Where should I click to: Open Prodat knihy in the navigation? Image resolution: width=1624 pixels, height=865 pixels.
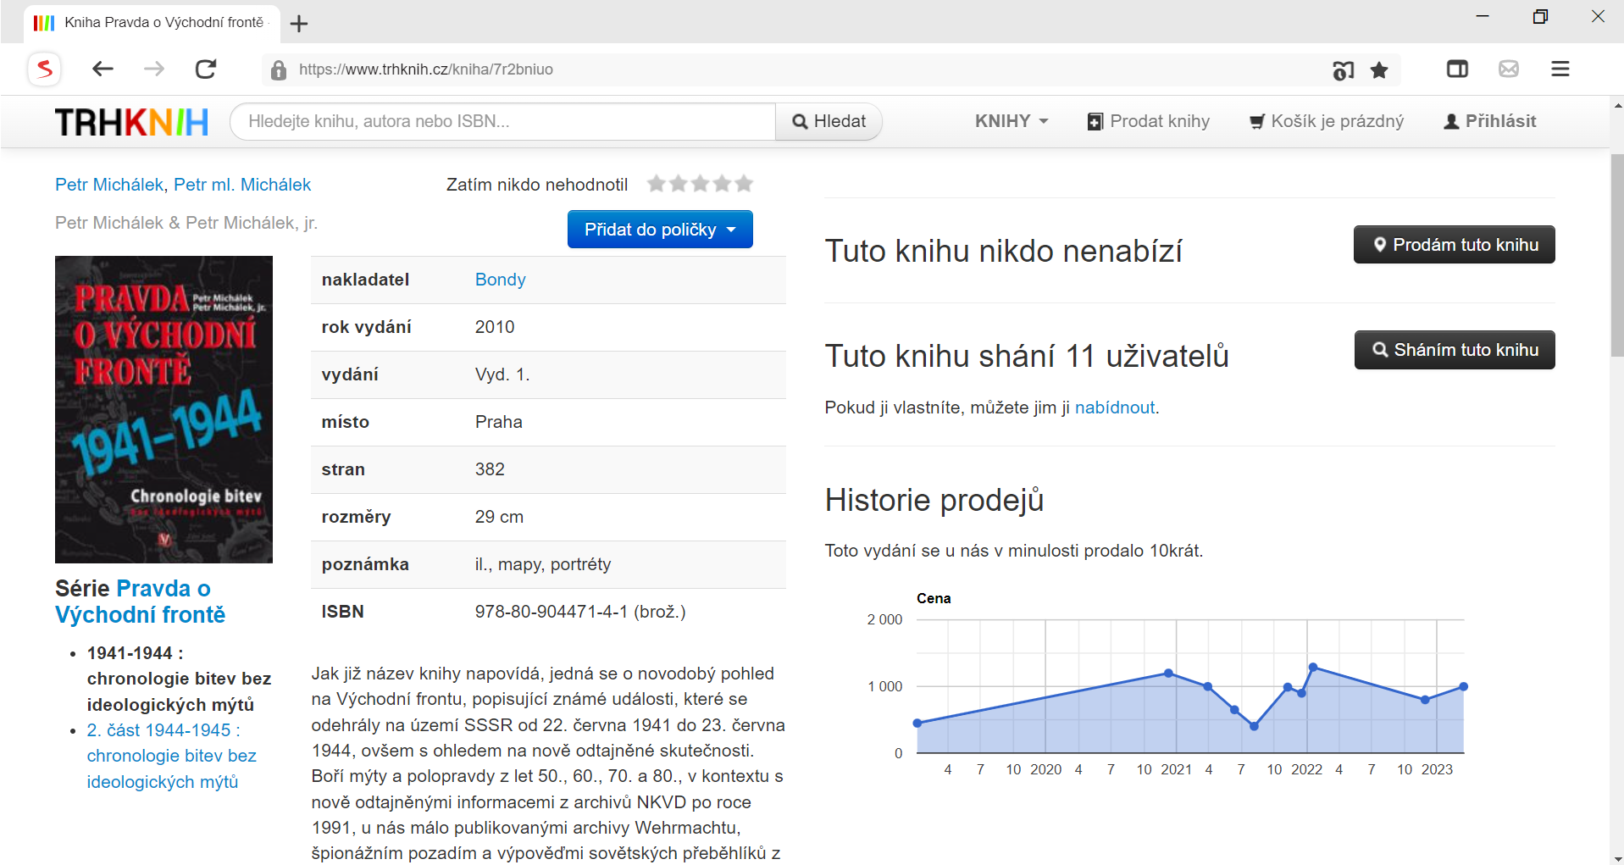coord(1149,121)
